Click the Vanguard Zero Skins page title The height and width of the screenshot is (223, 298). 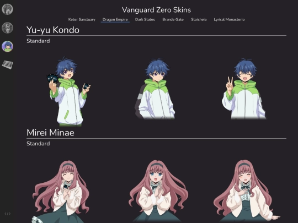tap(156, 10)
